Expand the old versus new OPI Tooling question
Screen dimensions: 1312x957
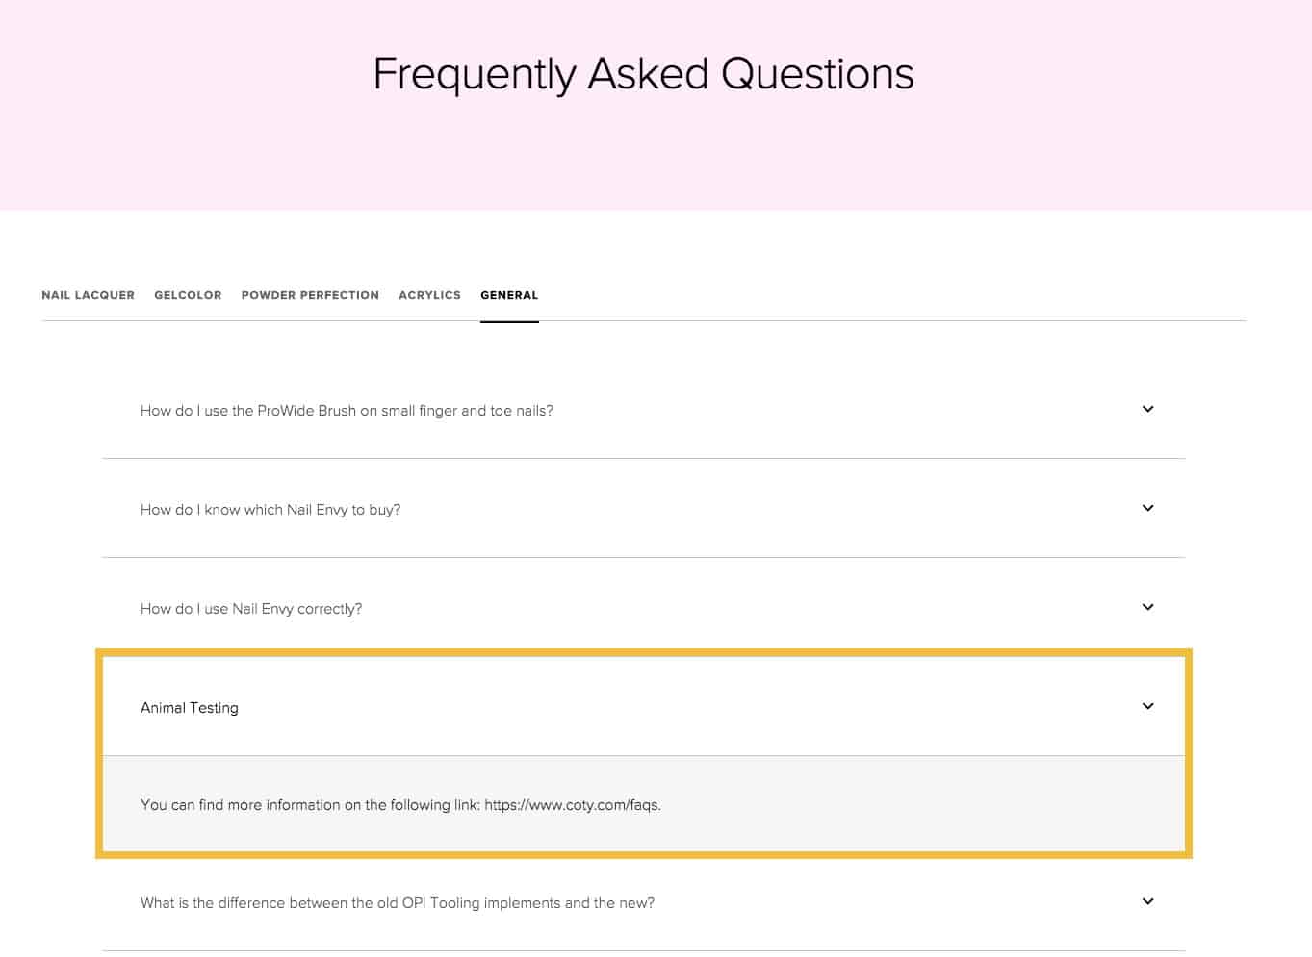(397, 903)
